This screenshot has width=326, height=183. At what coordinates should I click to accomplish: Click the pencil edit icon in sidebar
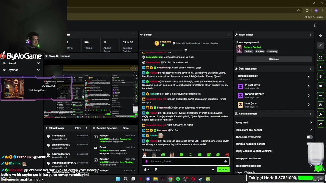320,45
